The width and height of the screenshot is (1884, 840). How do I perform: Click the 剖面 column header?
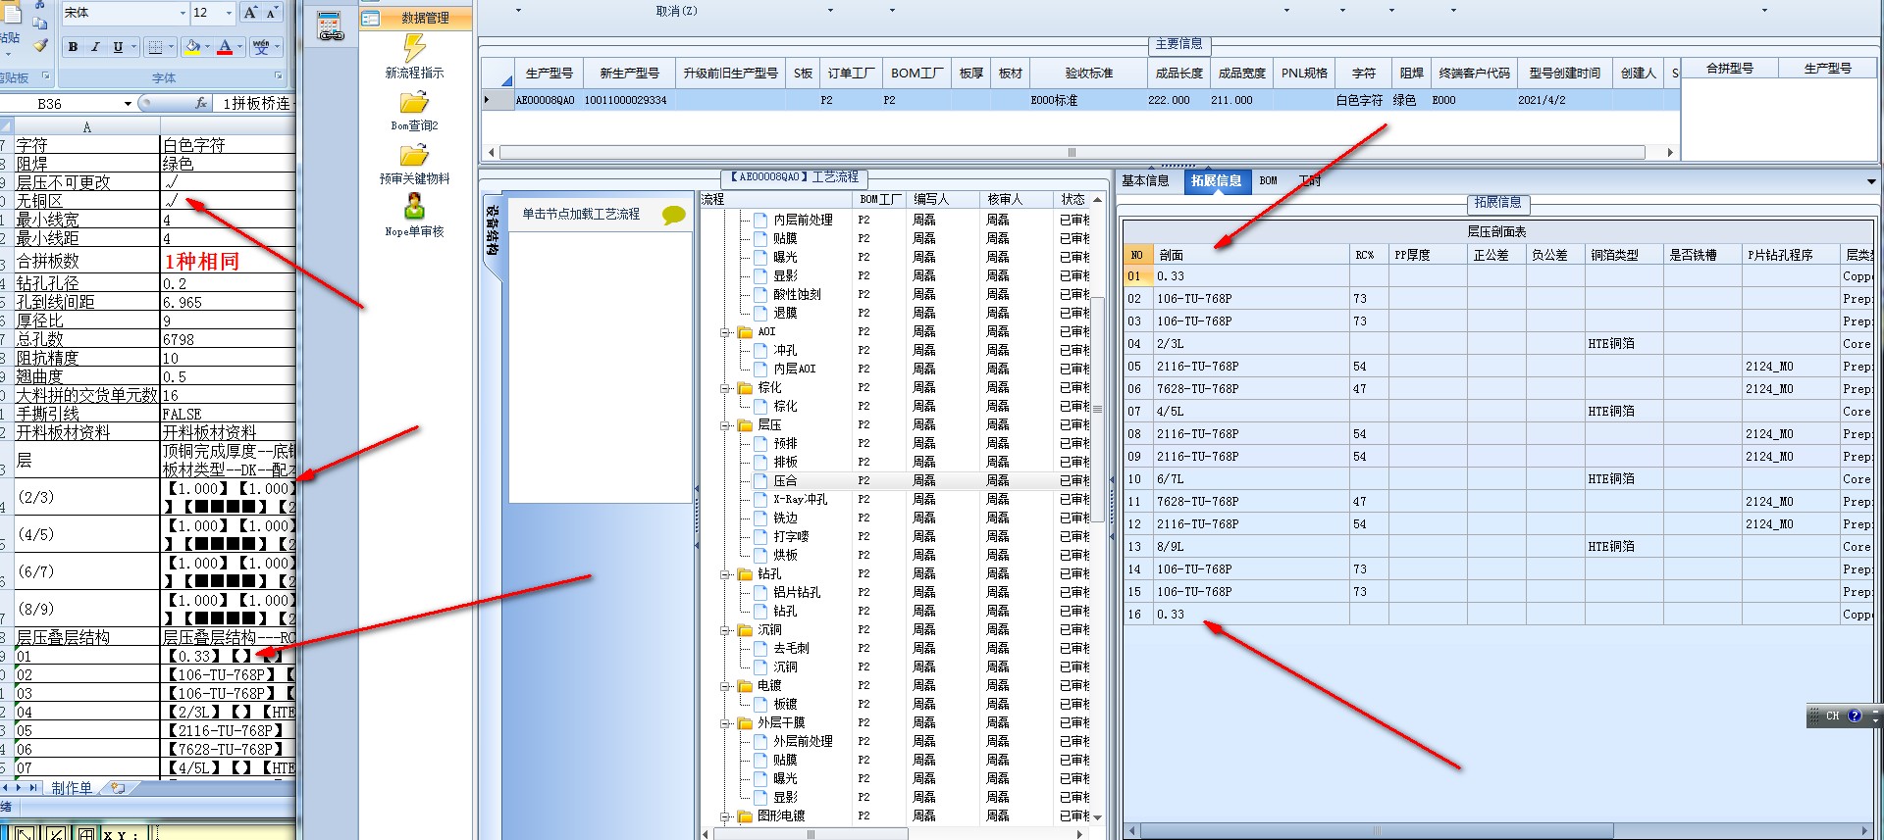(x=1251, y=255)
